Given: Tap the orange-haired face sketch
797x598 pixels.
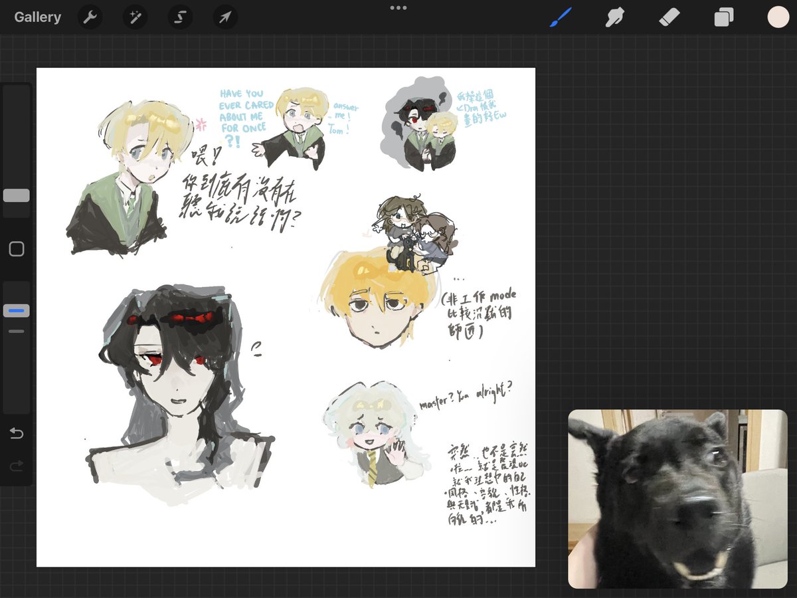Looking at the screenshot, I should pyautogui.click(x=377, y=298).
